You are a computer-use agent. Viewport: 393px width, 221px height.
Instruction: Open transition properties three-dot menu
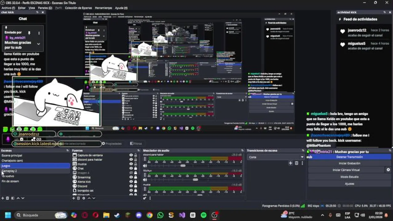[x=302, y=163]
